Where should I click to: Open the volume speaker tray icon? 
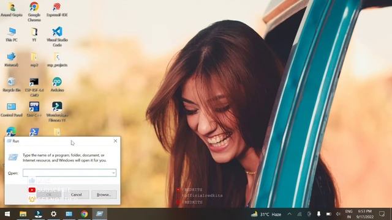pos(338,214)
